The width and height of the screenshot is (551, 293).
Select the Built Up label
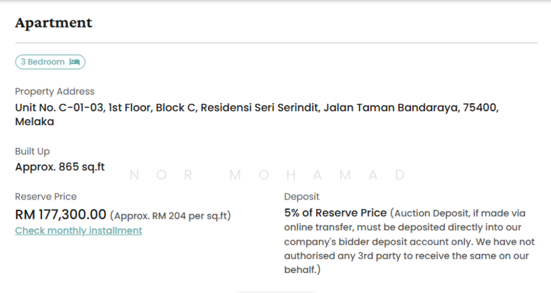click(x=32, y=151)
